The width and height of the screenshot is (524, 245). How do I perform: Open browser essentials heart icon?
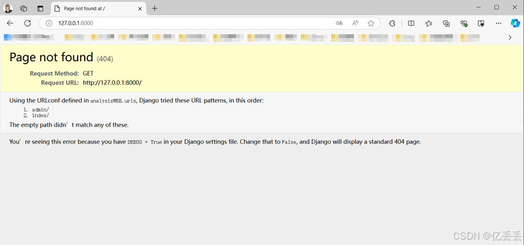[x=463, y=23]
